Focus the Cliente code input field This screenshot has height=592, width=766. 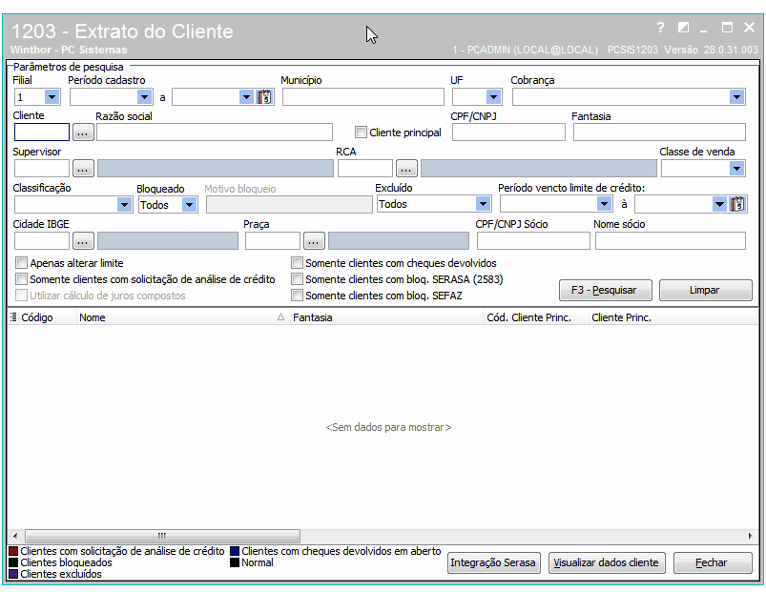(x=42, y=133)
